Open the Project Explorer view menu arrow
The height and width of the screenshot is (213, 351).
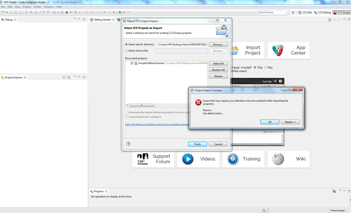point(75,77)
